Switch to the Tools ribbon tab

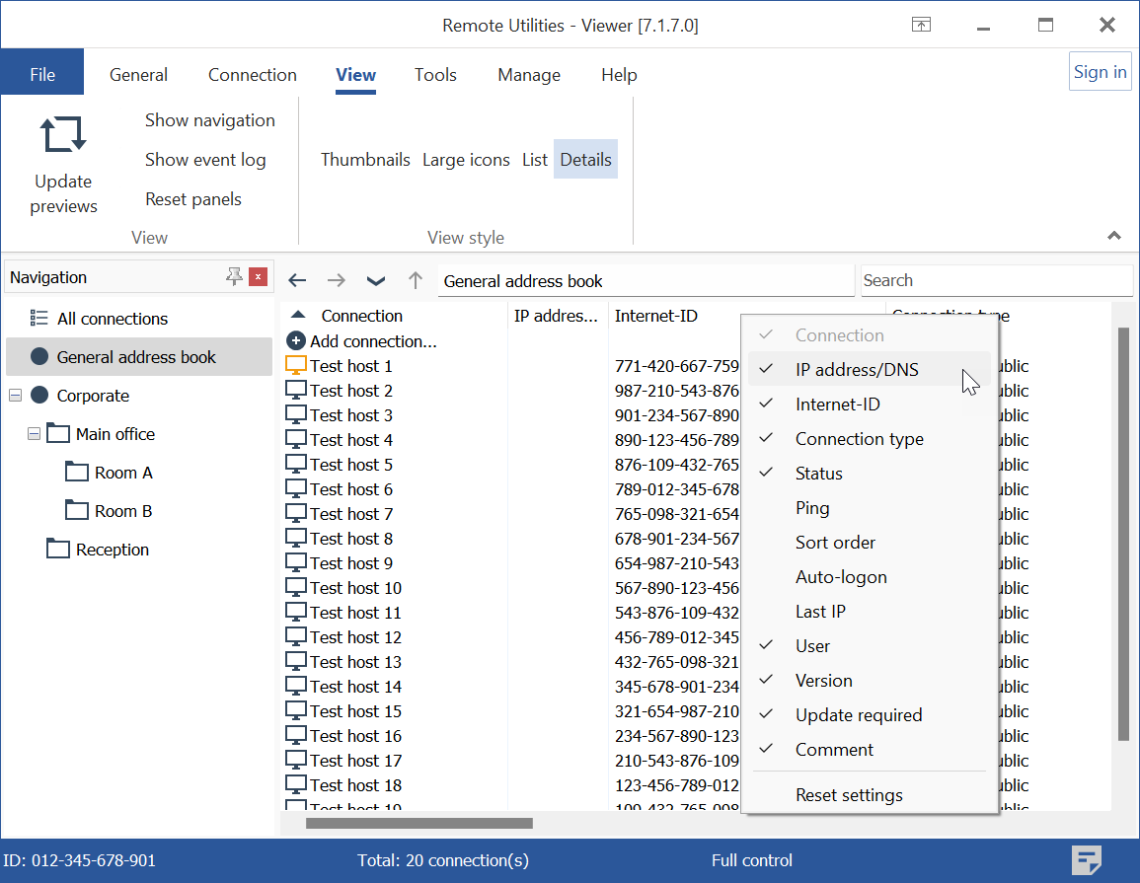pos(435,75)
